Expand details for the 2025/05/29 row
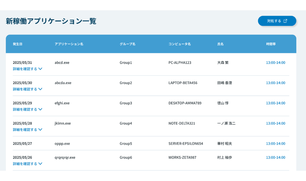 point(28,109)
